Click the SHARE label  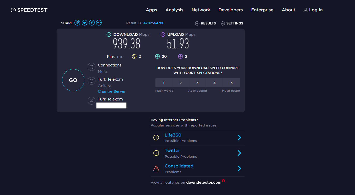coord(67,23)
